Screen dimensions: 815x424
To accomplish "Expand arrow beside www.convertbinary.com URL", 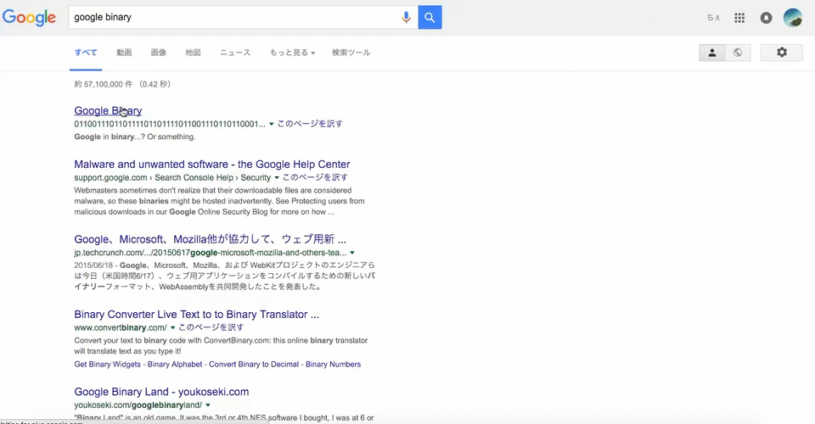I will point(172,327).
